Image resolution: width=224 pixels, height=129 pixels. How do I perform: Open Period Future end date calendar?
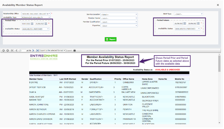pos(198,23)
